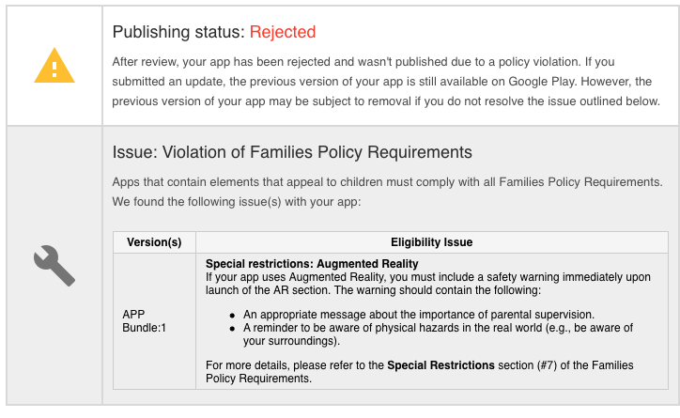Click the 'For more details, please refer' text
This screenshot has height=418, width=680.
tap(295, 364)
